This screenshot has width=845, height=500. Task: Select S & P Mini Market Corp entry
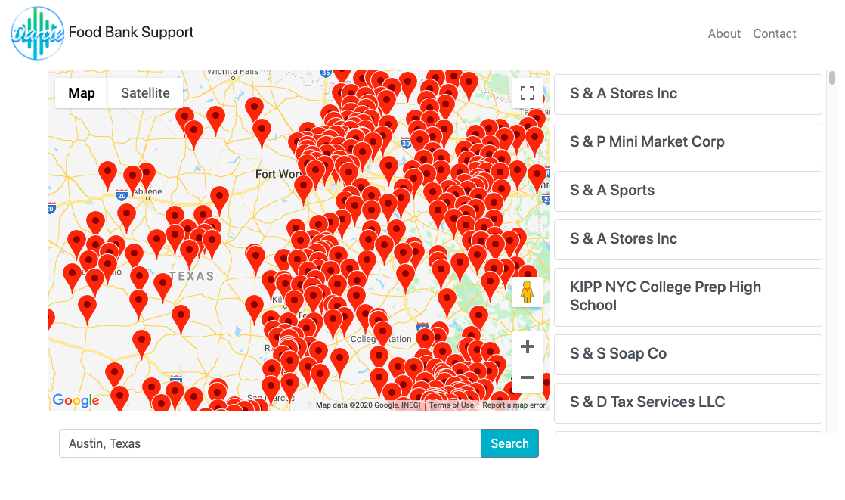point(688,143)
